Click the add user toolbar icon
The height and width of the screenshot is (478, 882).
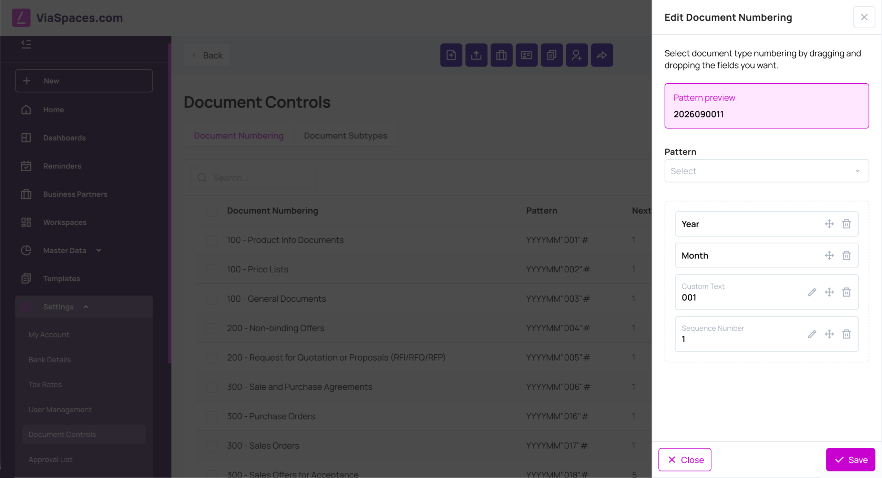coord(577,55)
